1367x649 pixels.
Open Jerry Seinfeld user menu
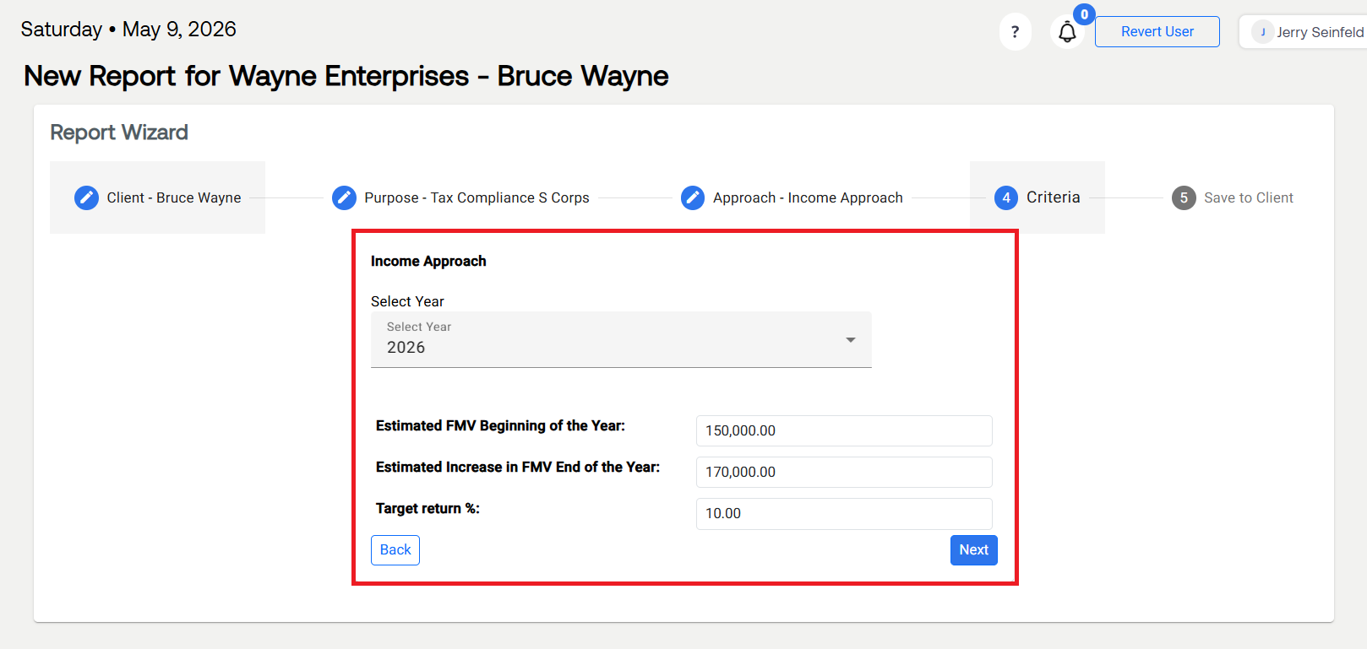(1305, 32)
